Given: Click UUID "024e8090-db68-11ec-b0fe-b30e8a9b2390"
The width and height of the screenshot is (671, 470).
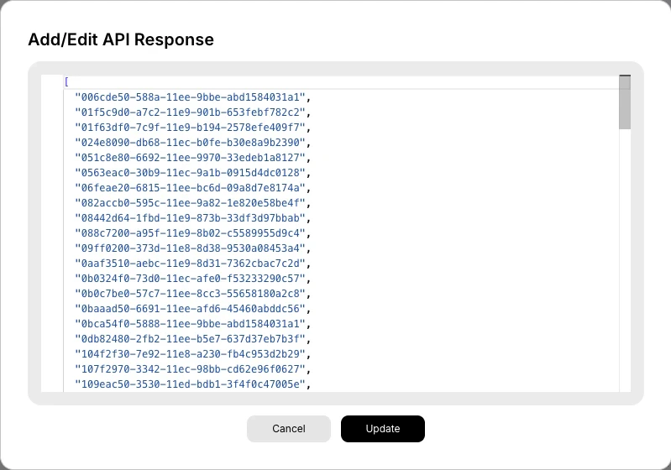Looking at the screenshot, I should pyautogui.click(x=190, y=143).
